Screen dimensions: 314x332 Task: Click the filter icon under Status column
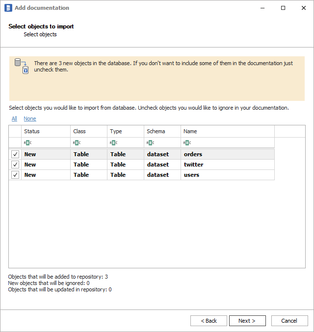pos(27,142)
